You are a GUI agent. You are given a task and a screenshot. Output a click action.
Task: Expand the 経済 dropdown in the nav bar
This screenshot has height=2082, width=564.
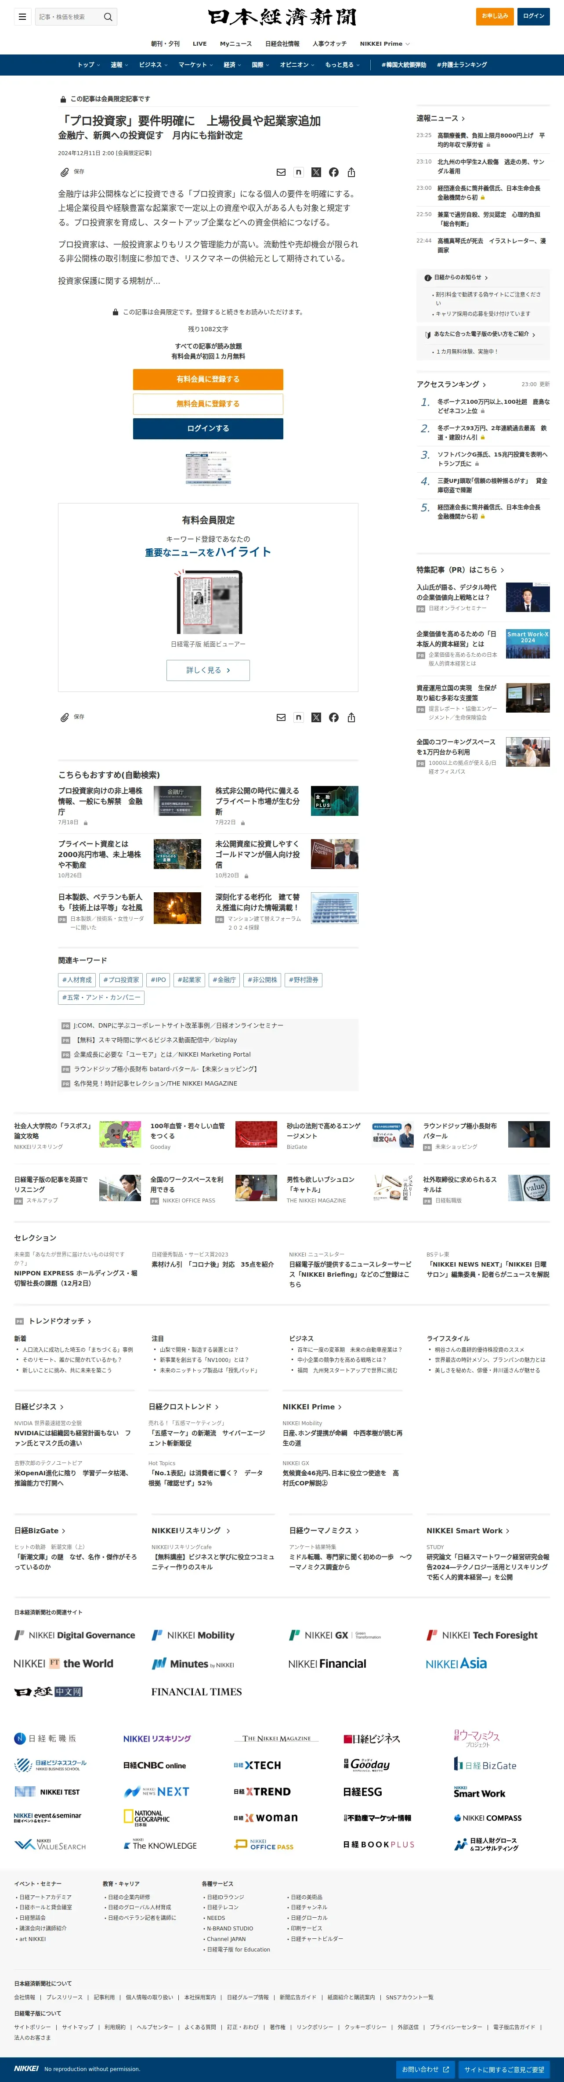tap(233, 65)
